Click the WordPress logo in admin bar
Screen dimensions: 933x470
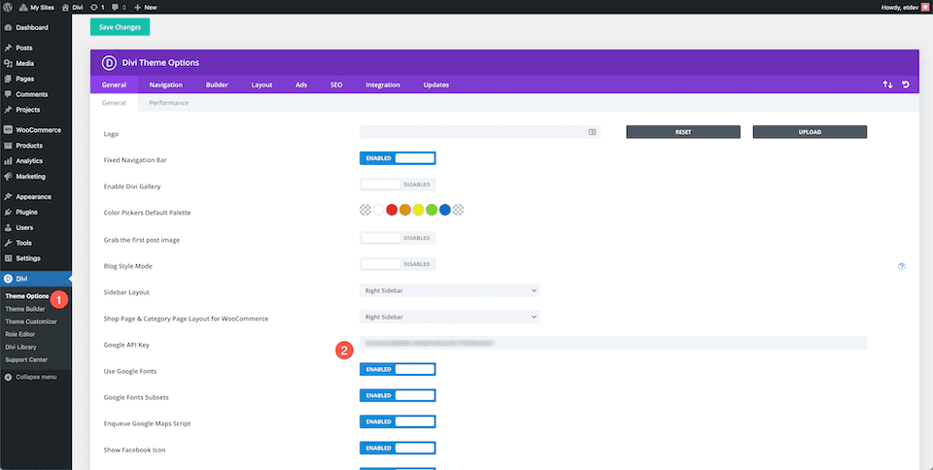point(8,7)
